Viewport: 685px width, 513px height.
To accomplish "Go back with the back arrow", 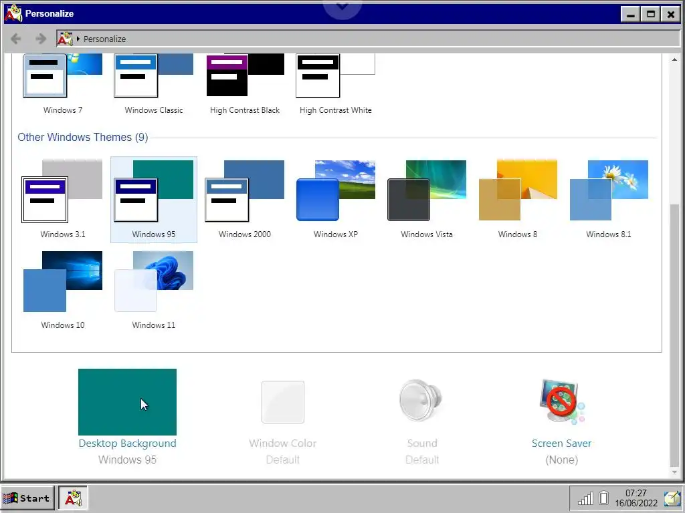I will (x=16, y=39).
